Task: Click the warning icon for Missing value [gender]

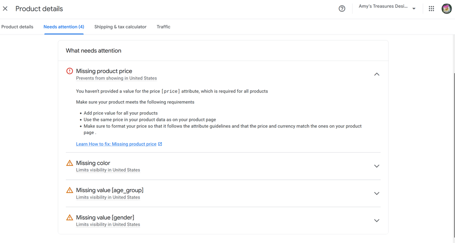Action: (70, 218)
